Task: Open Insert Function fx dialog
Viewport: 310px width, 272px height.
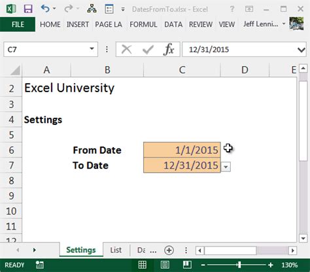Action: click(169, 50)
